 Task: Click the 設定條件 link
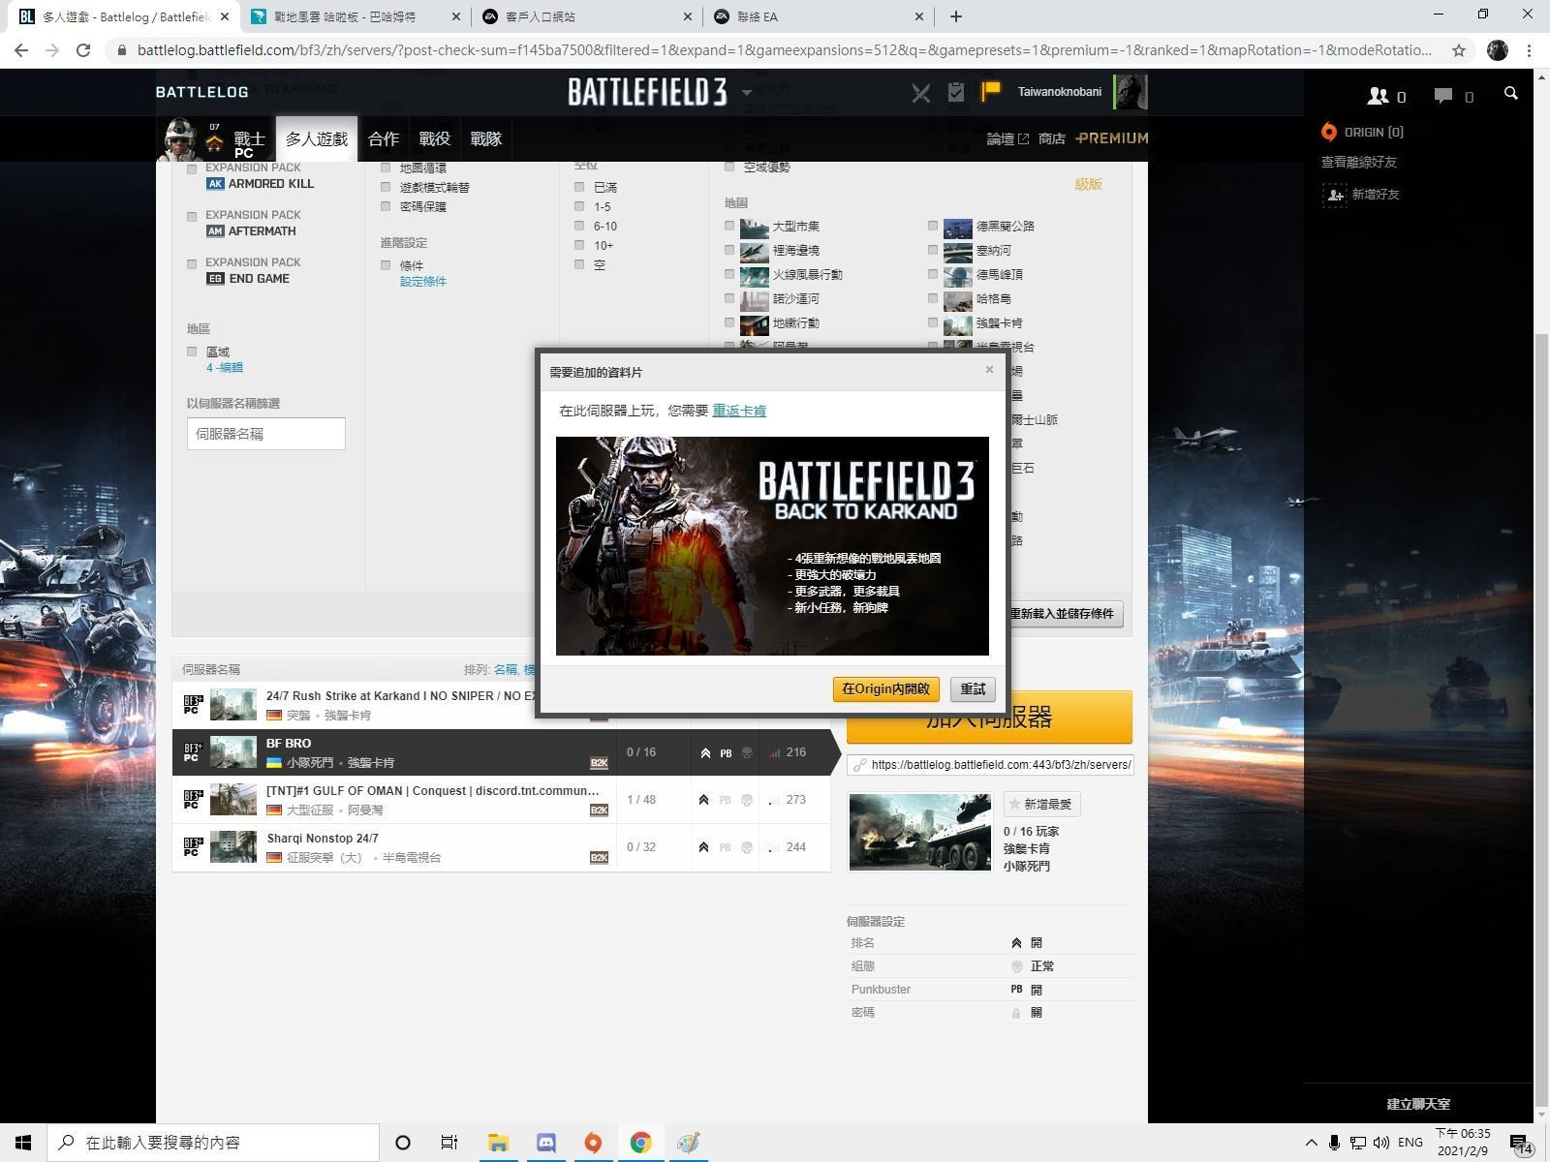(423, 282)
